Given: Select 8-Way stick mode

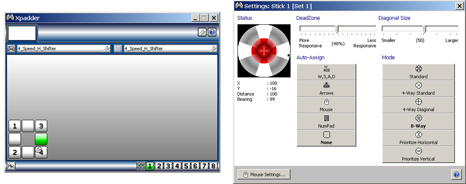Looking at the screenshot, I should coord(418,121).
